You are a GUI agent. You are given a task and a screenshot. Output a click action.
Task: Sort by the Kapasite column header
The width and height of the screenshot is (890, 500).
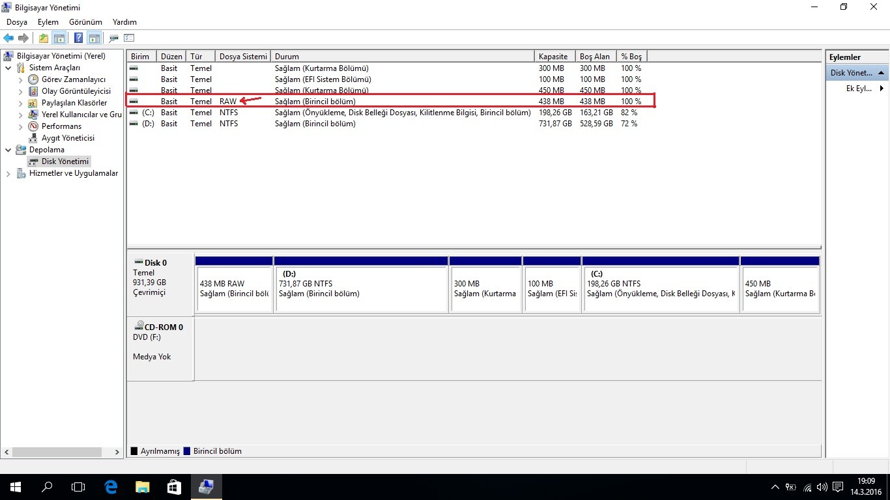pos(555,57)
